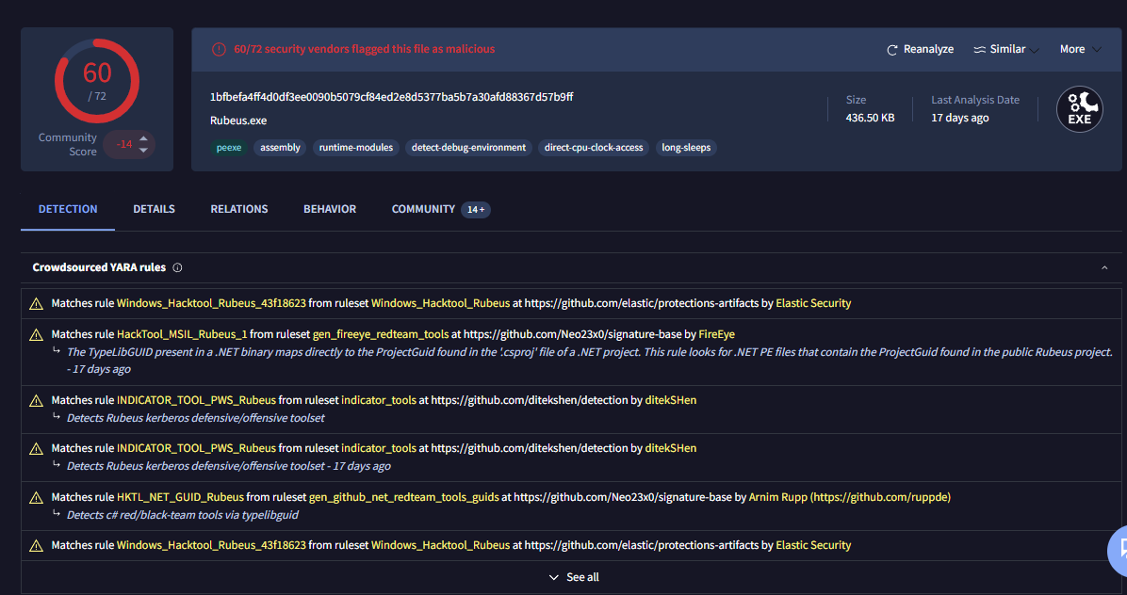Click the info icon beside Crowdsourced YARA rules

[177, 267]
